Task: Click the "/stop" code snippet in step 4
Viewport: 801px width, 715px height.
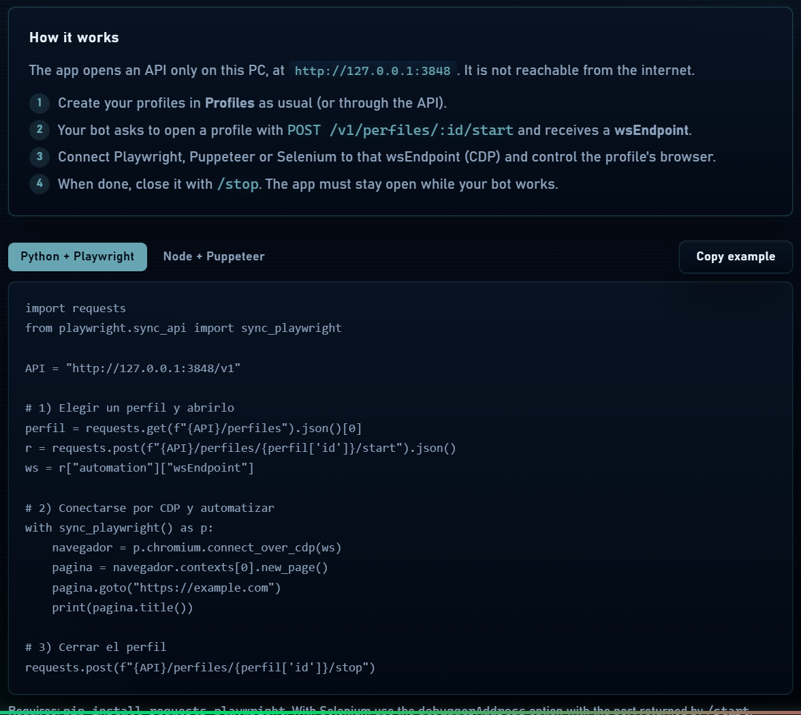Action: (x=238, y=184)
